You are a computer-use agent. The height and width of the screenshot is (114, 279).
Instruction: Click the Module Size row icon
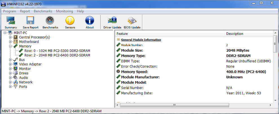click(118, 50)
